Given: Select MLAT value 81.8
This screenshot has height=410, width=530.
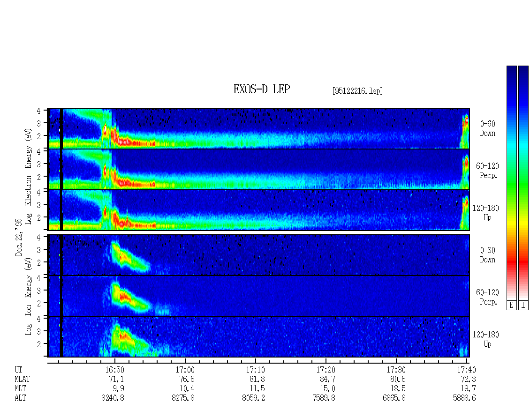Looking at the screenshot, I should pyautogui.click(x=257, y=379).
